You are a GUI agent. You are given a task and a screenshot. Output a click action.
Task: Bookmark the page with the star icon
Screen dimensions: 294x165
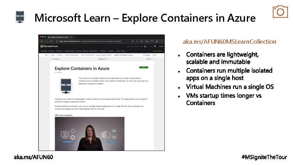[x=137, y=41]
